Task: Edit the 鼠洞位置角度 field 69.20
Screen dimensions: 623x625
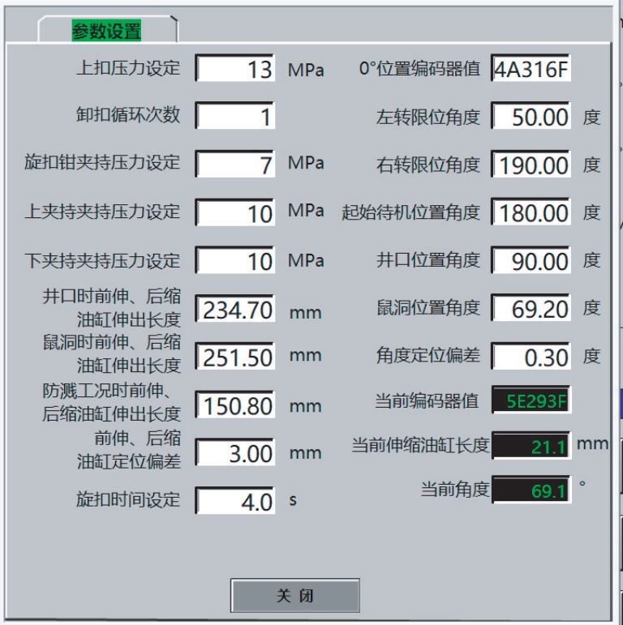Action: tap(531, 308)
